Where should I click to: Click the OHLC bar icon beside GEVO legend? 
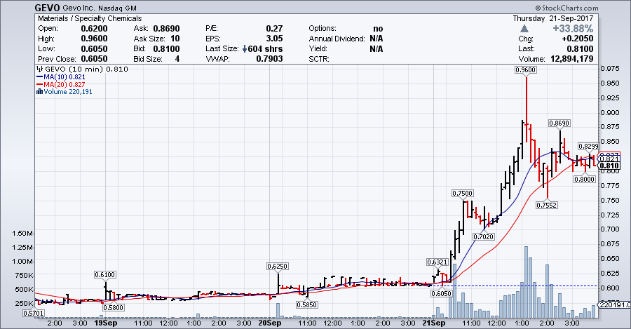point(39,70)
